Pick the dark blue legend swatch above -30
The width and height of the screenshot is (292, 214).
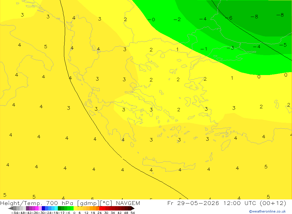[44, 208]
